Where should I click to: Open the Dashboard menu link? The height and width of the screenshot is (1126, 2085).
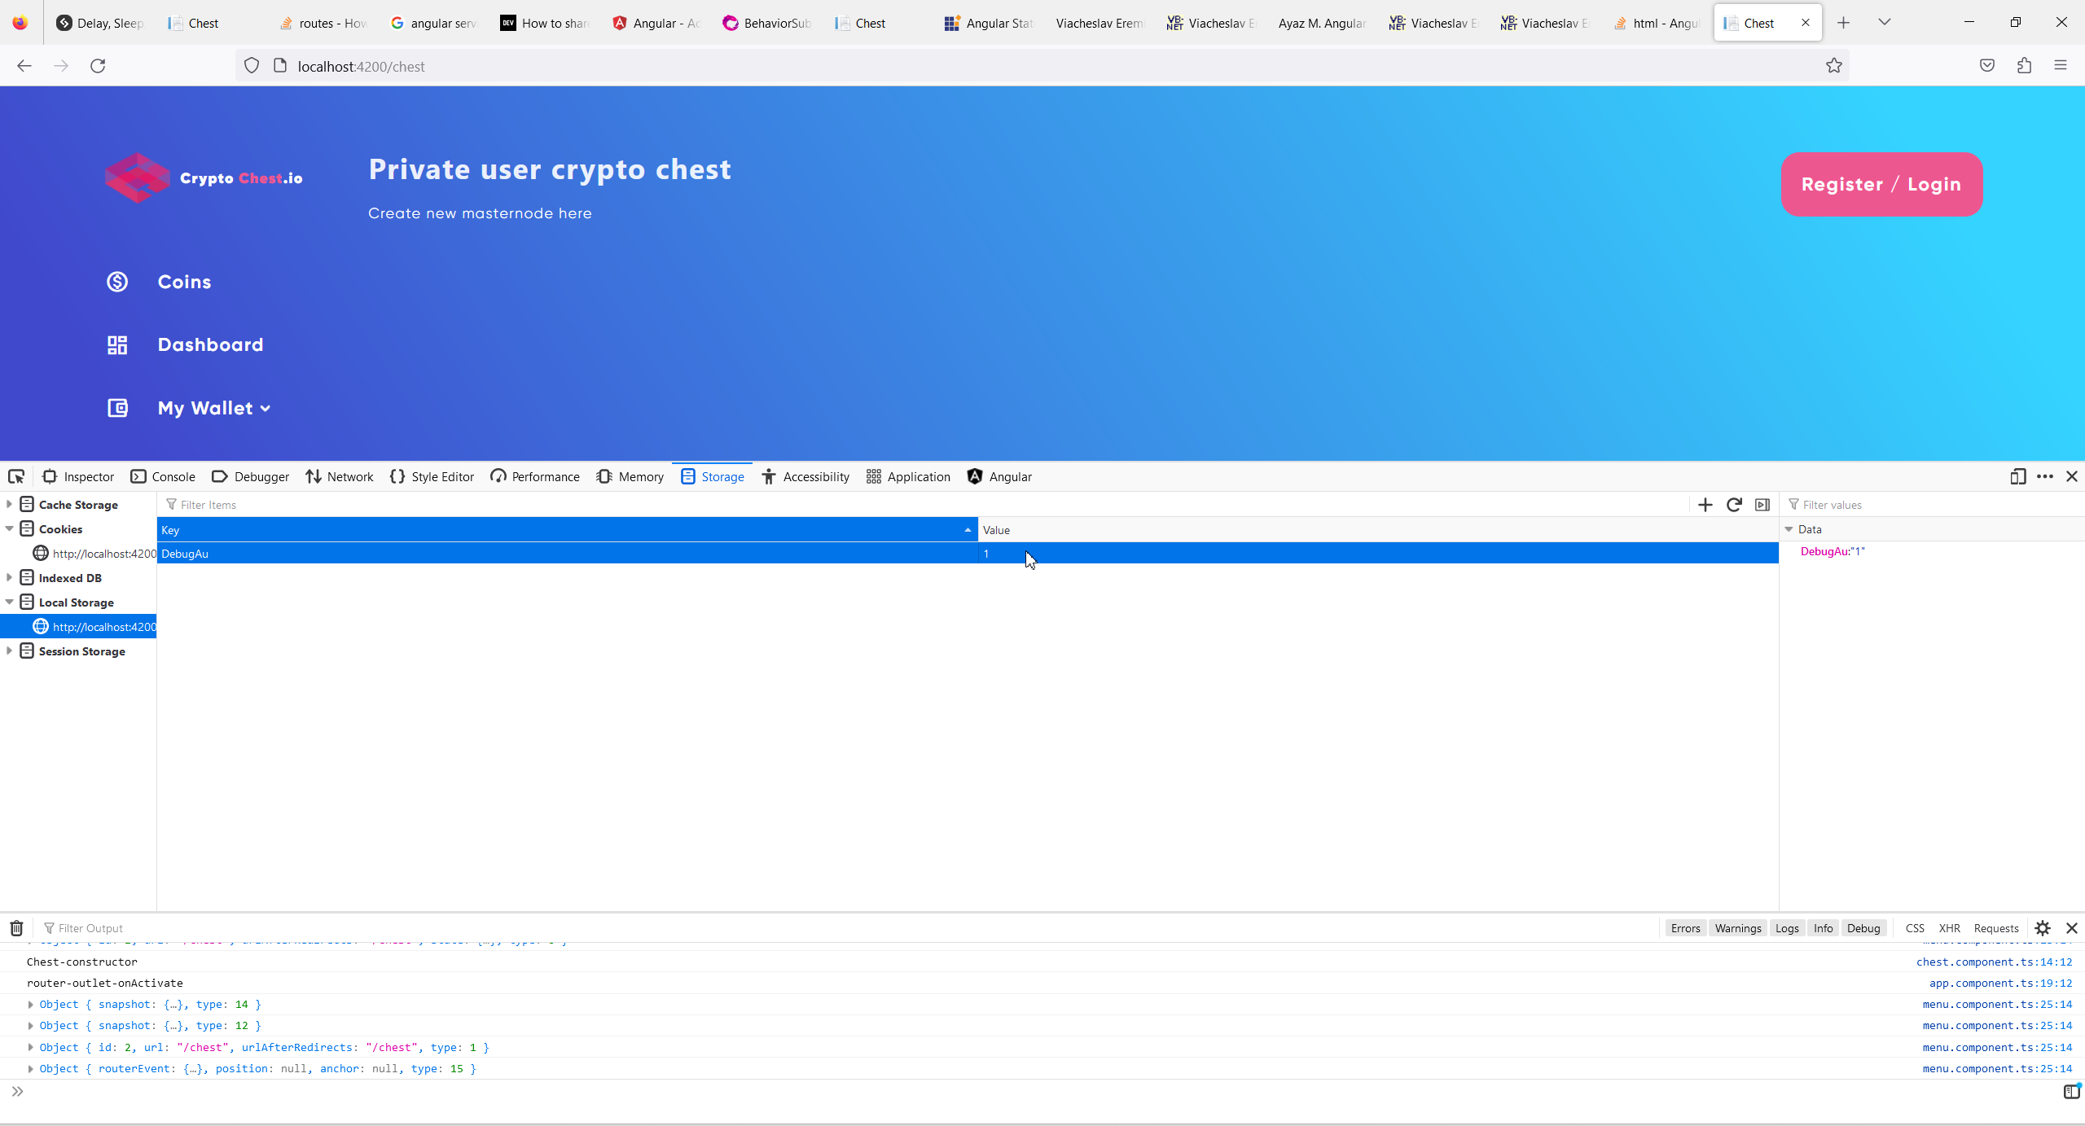[x=210, y=344]
